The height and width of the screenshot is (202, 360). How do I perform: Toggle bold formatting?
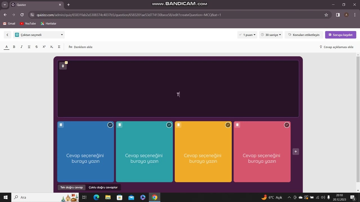tap(14, 47)
